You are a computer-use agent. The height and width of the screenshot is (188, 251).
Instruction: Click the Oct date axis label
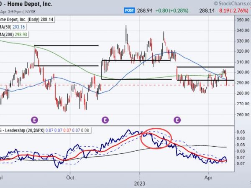[70, 178]
